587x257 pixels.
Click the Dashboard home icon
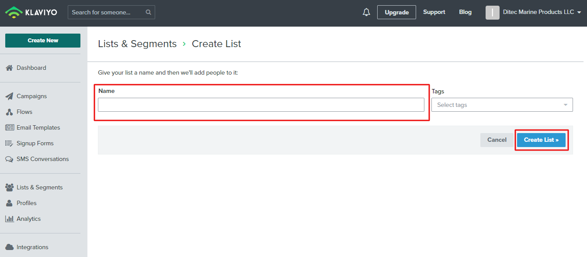(9, 68)
